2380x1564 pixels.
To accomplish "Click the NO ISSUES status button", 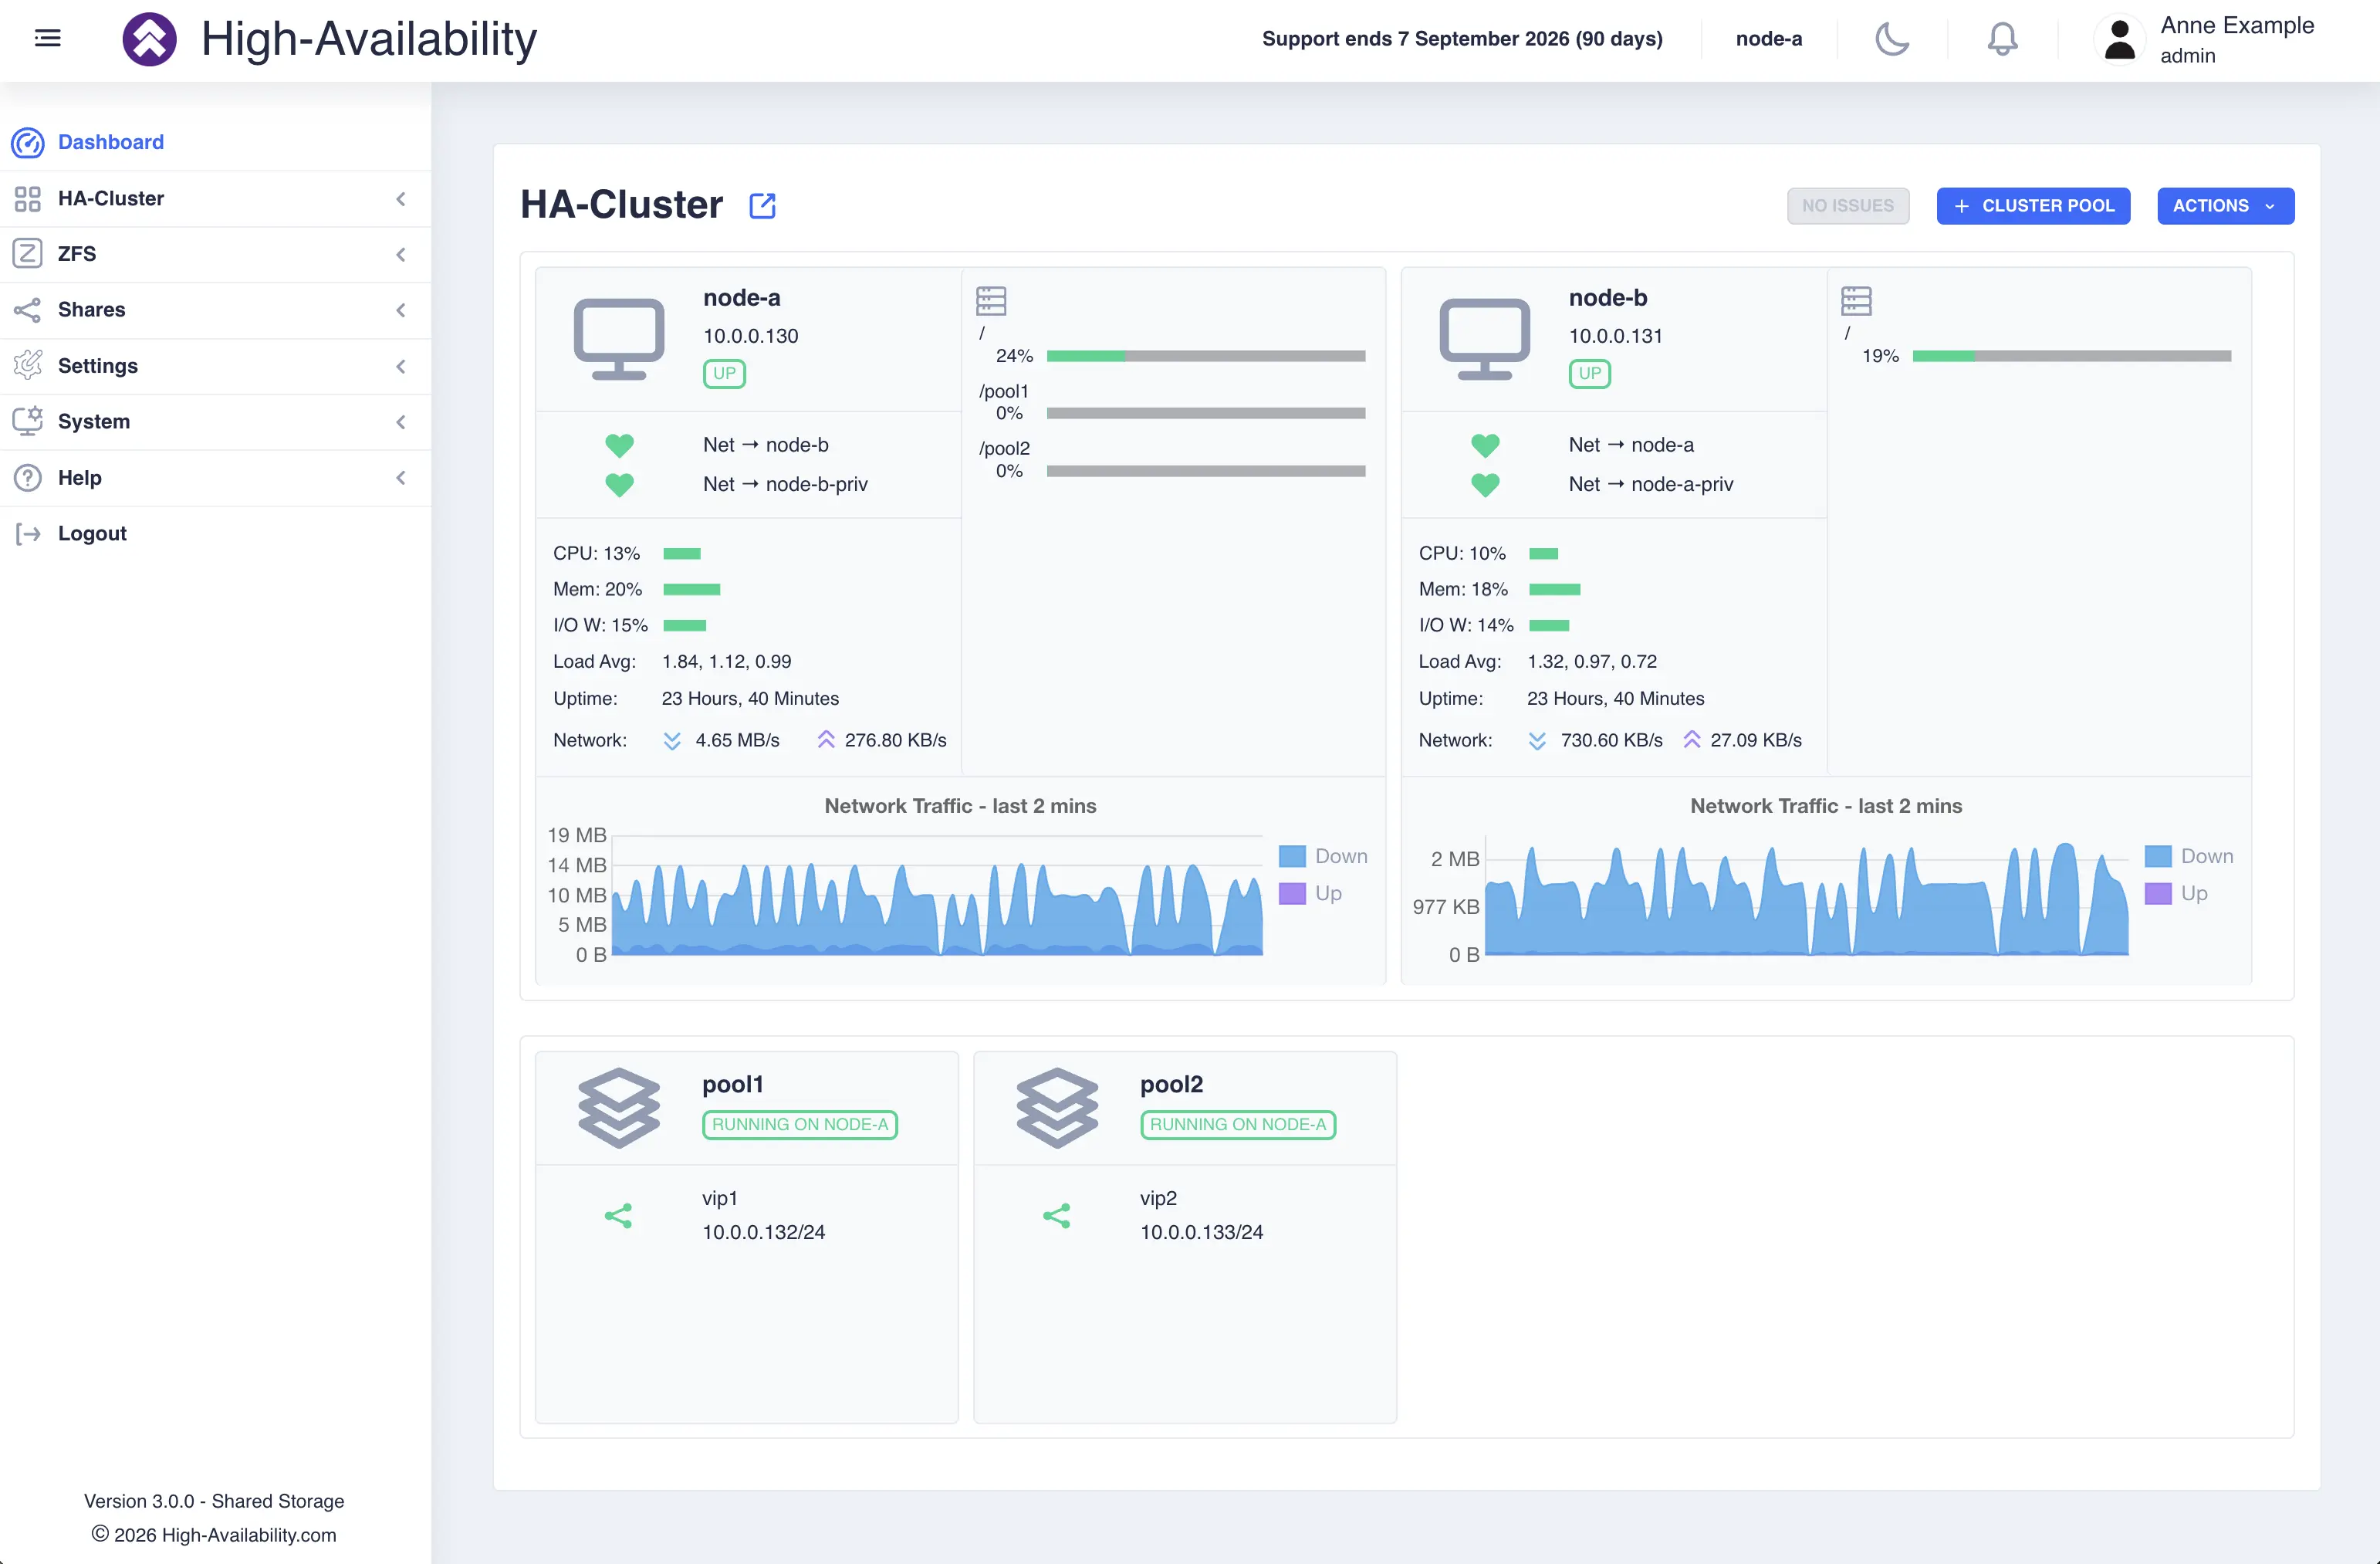I will coord(1848,206).
